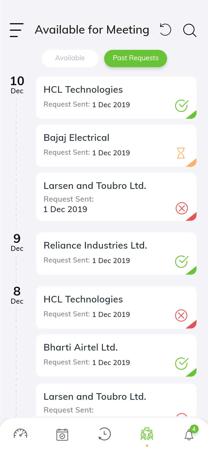Open the 10 Dec HCL Technologies request card

pos(116,98)
